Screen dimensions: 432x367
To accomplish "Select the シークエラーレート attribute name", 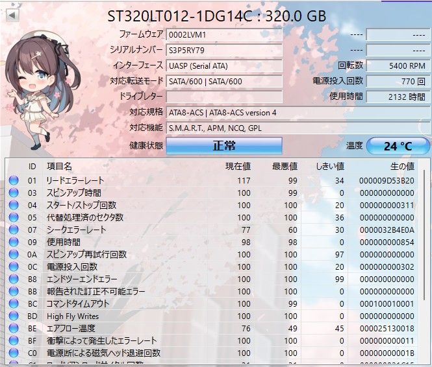I will click(76, 230).
